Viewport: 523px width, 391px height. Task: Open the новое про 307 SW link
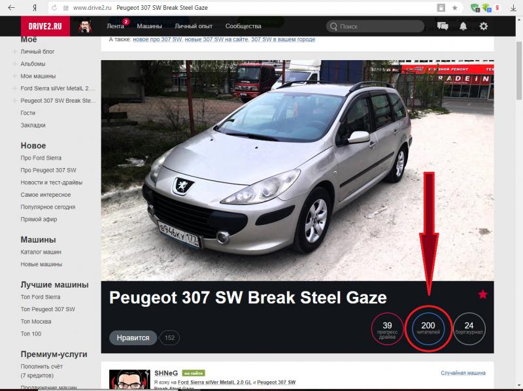coord(157,39)
